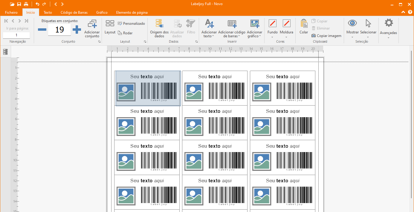Go to the previous page

[x=13, y=21]
